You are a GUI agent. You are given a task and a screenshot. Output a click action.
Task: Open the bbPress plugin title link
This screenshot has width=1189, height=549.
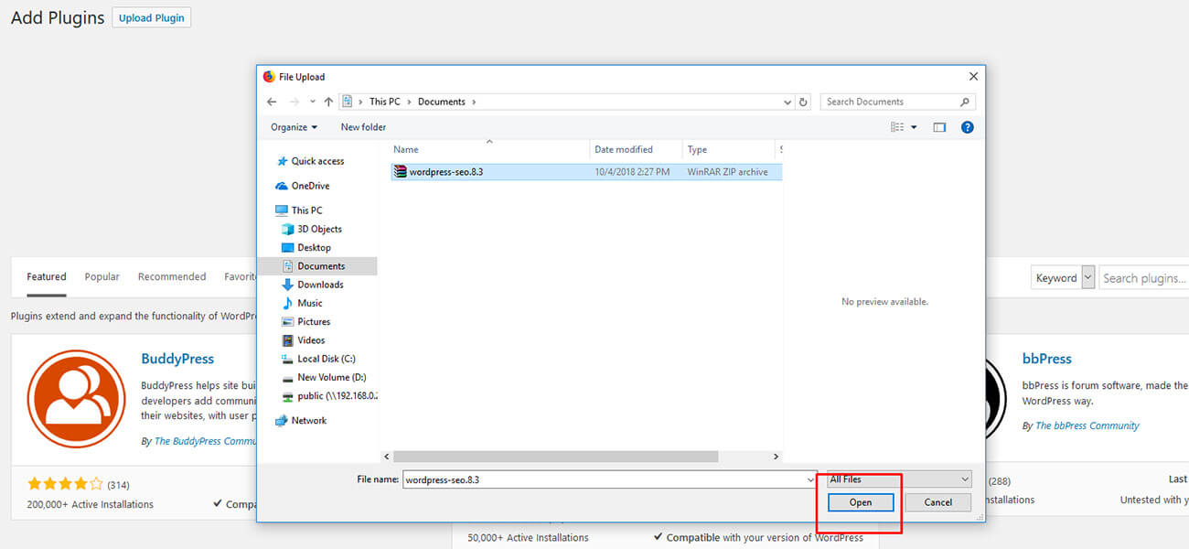(1047, 359)
